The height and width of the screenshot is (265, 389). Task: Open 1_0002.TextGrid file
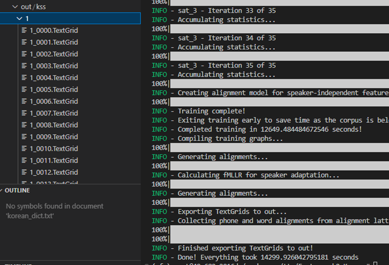click(54, 54)
